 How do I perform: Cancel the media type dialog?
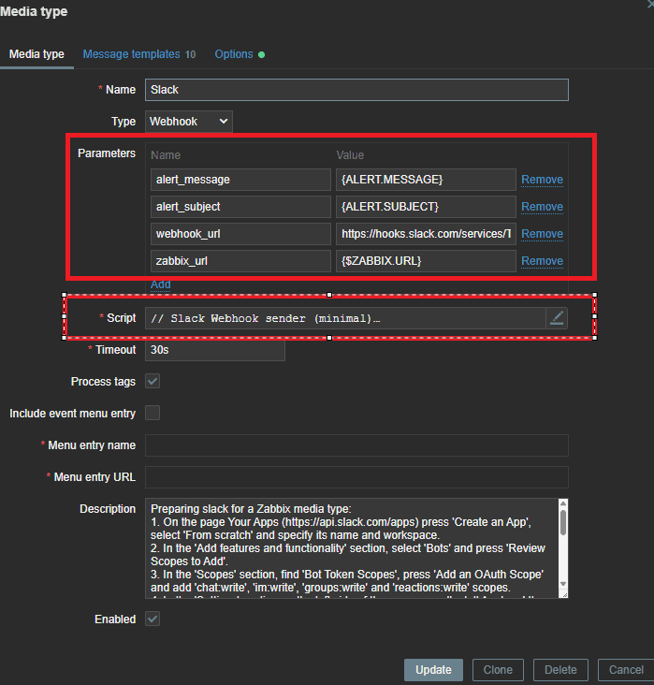626,670
